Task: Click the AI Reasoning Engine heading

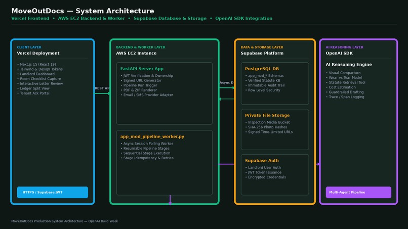Action: click(349, 65)
